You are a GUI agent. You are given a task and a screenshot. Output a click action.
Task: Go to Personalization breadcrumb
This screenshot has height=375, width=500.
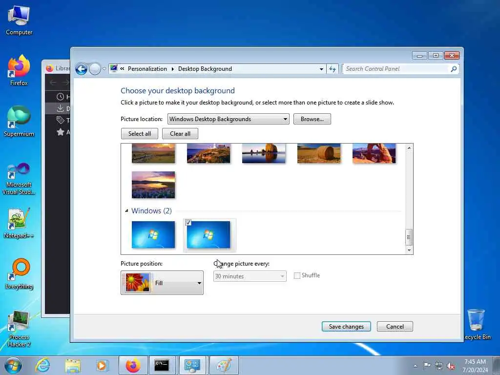pyautogui.click(x=147, y=69)
